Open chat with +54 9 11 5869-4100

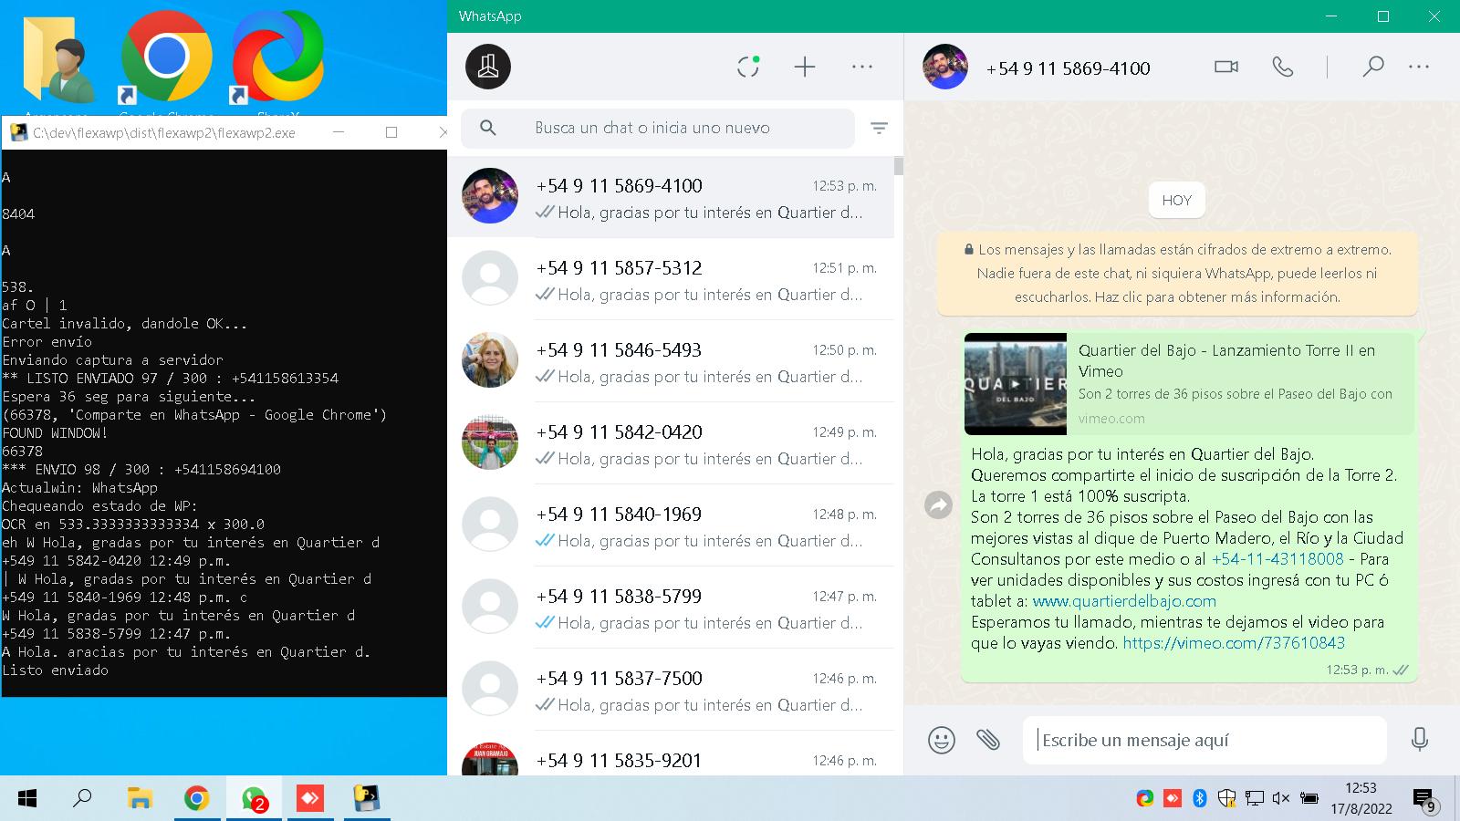[671, 197]
